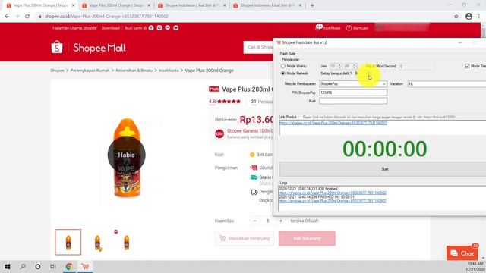The width and height of the screenshot is (486, 273).
Task: Select the Mode Refresh radio button
Action: [x=283, y=74]
